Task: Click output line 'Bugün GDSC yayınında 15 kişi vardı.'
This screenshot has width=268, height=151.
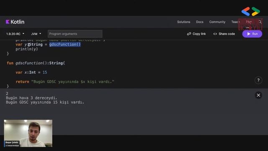Action: pos(45,102)
